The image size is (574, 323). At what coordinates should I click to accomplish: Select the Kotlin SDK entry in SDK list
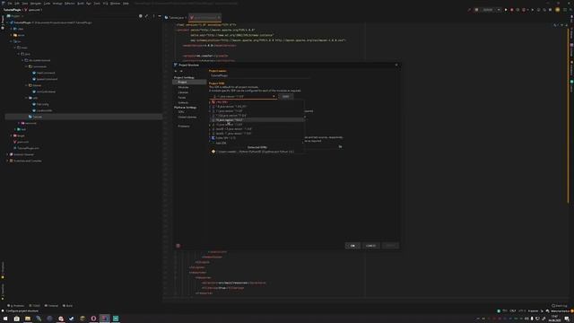[x=257, y=138]
